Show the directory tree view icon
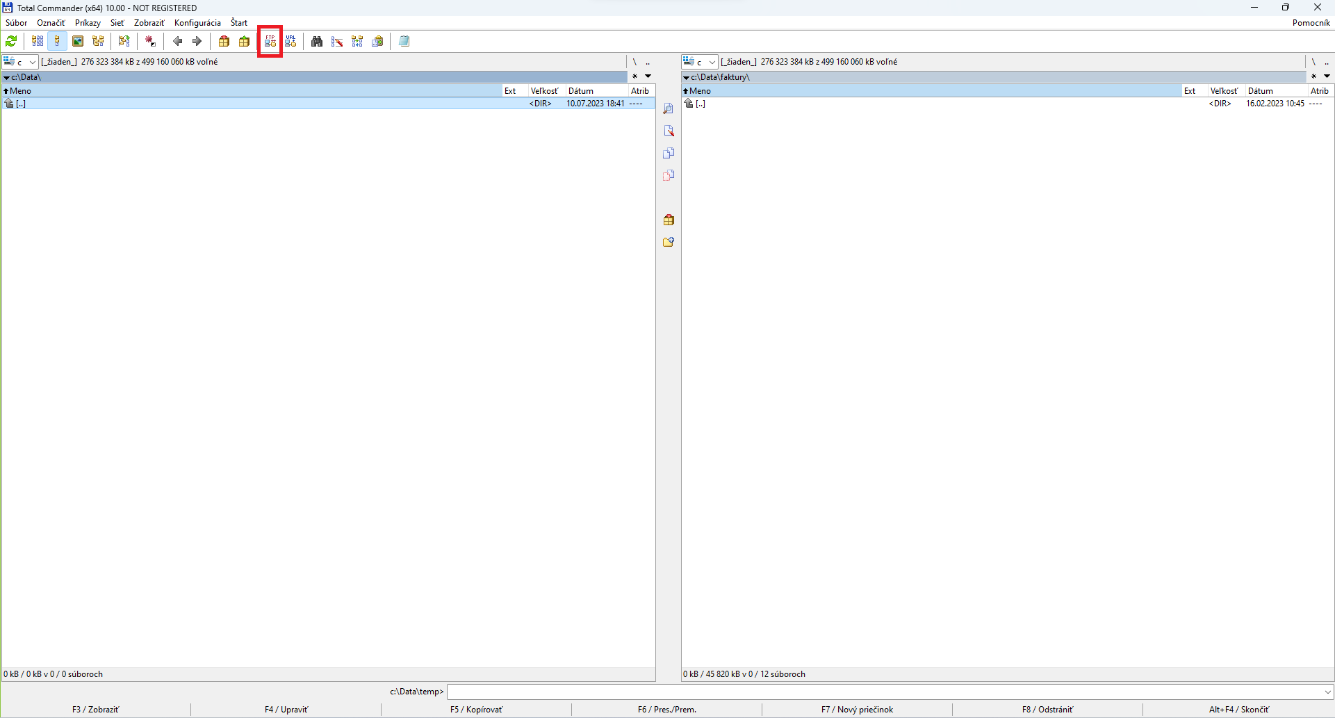Viewport: 1335px width, 718px height. click(x=98, y=41)
